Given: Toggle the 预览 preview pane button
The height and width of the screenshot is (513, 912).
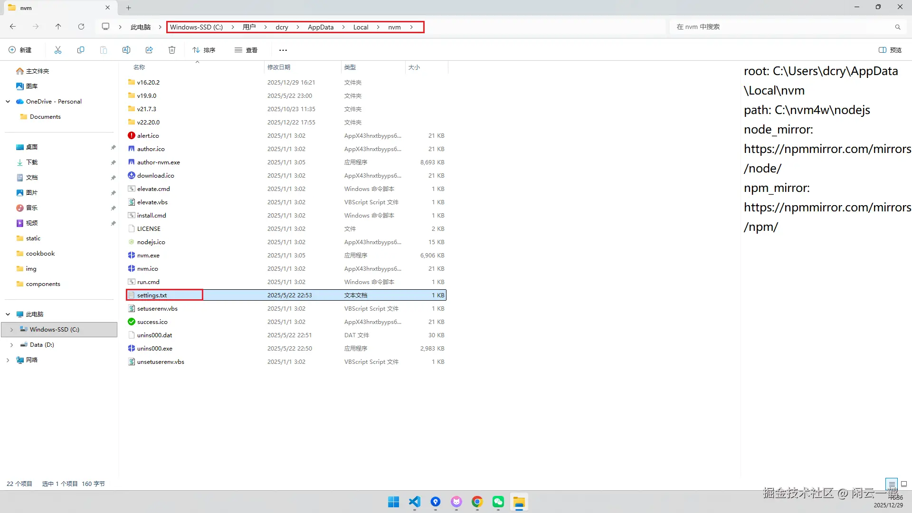Looking at the screenshot, I should tap(890, 50).
